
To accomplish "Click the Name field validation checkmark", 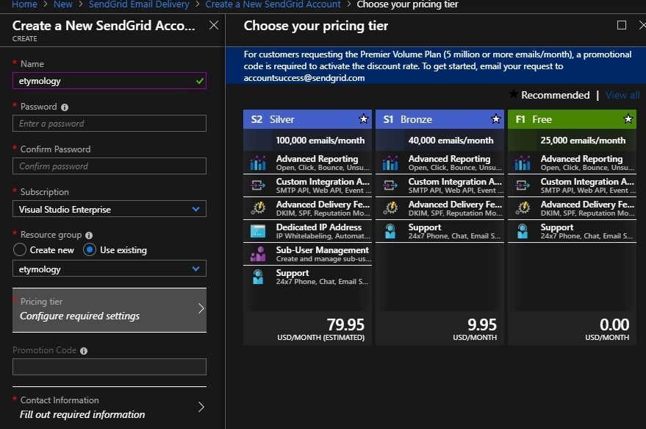I will pyautogui.click(x=200, y=81).
